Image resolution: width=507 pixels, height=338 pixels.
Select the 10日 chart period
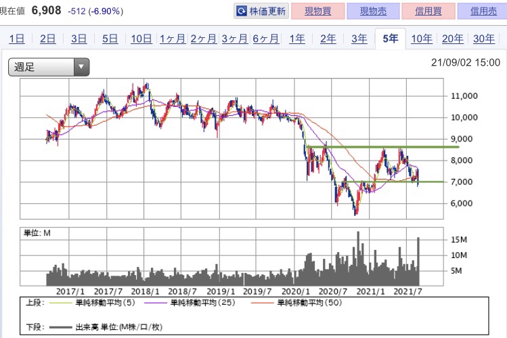pos(141,39)
